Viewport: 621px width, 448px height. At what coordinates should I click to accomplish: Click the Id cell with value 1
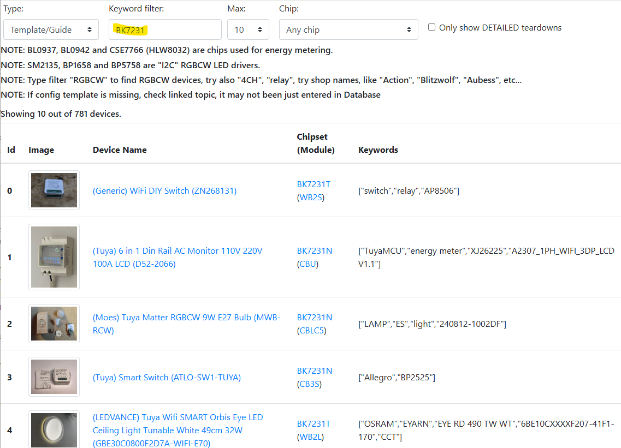[9, 257]
